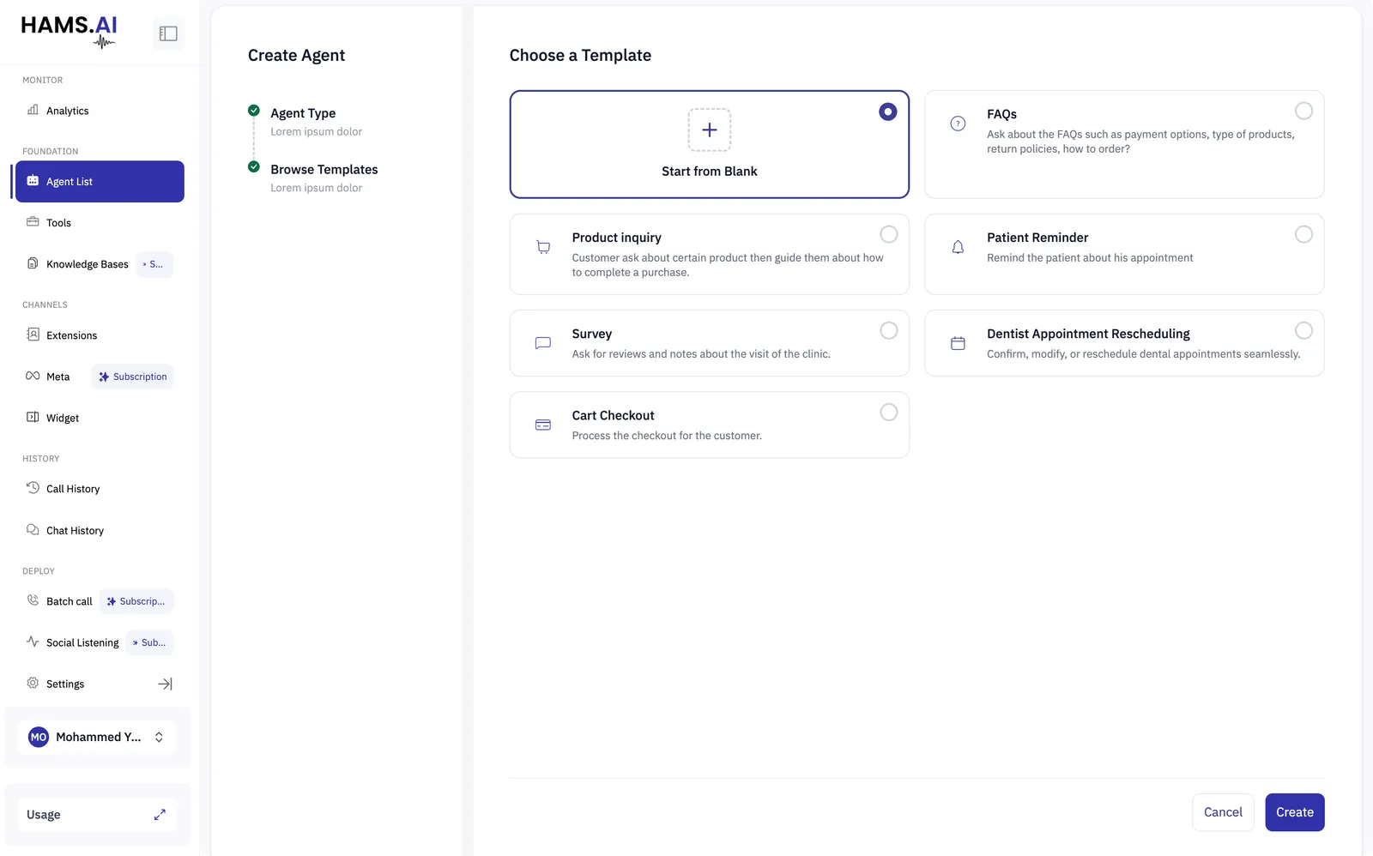Click the Chat History bubbles icon

click(x=33, y=530)
